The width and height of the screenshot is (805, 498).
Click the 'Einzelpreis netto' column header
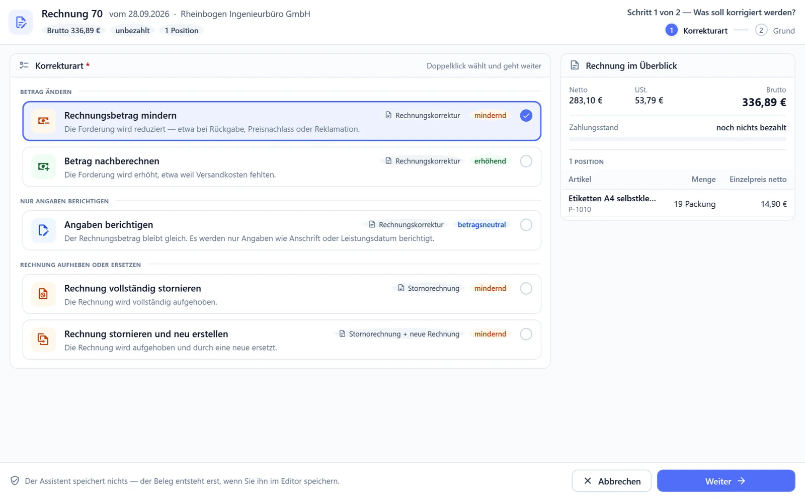[758, 180]
